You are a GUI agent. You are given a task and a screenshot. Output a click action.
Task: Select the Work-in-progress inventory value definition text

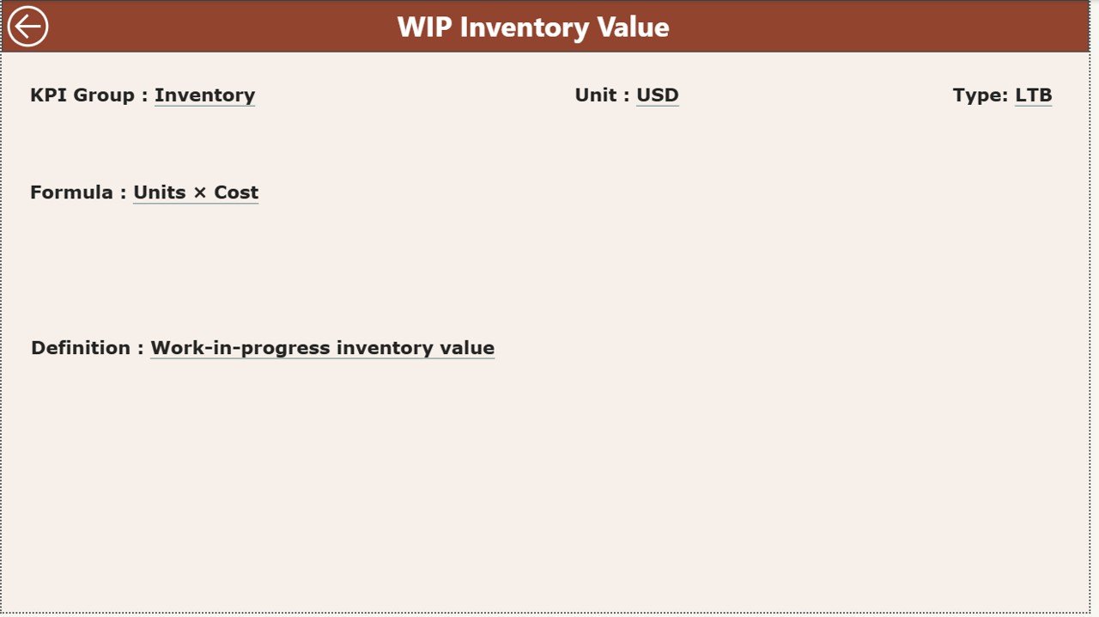[322, 348]
